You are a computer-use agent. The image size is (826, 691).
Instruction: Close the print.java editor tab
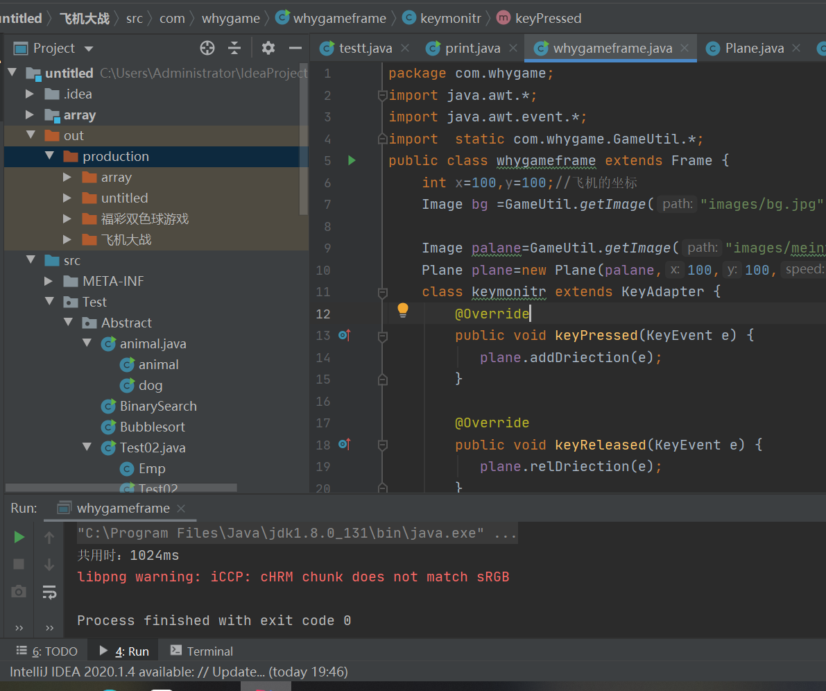[x=513, y=48]
